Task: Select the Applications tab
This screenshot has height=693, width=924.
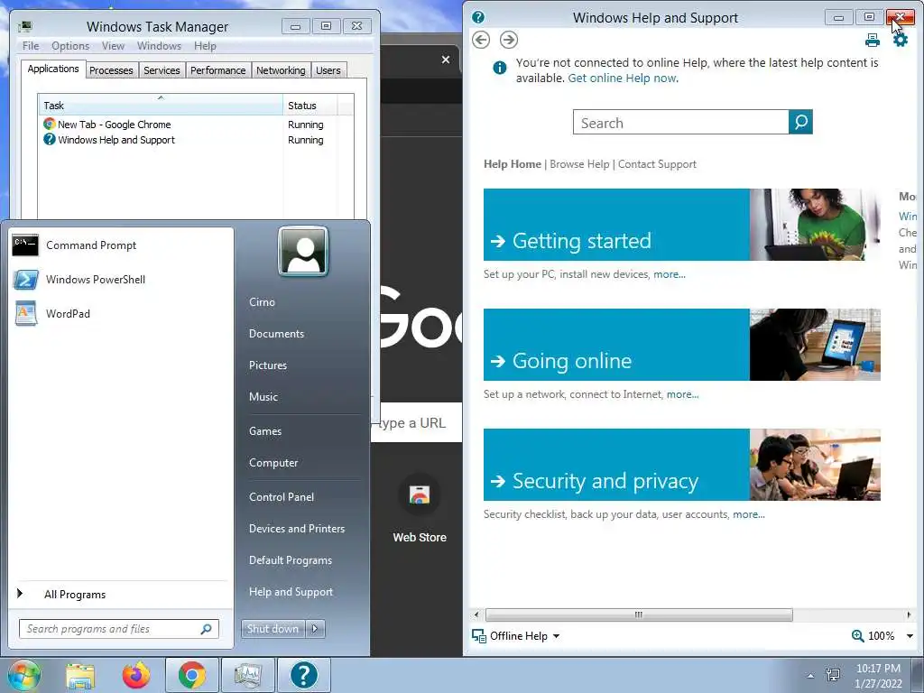Action: point(53,69)
